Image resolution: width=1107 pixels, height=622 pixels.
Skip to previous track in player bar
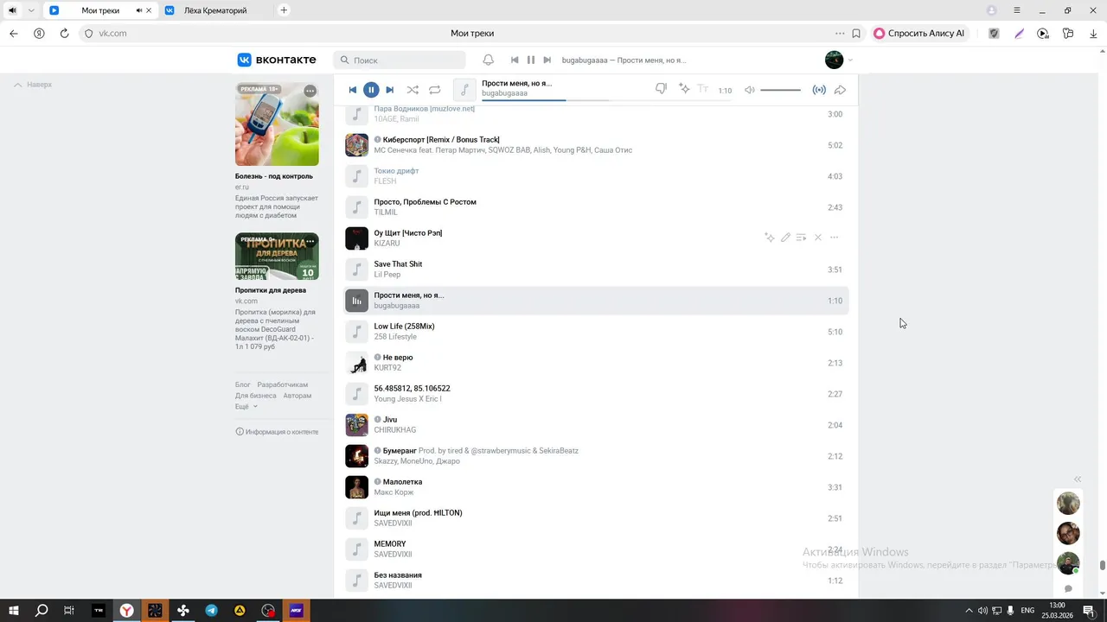pyautogui.click(x=353, y=90)
